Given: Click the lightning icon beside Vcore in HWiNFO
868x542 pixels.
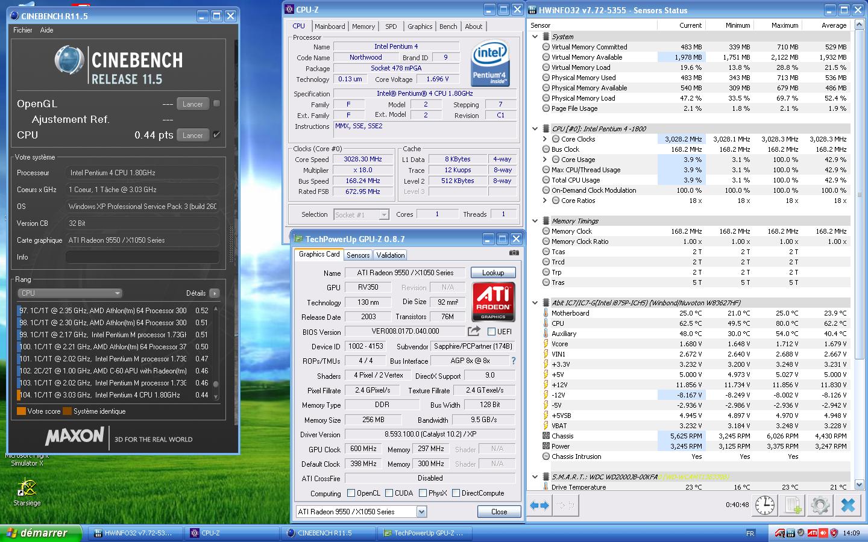Looking at the screenshot, I should (x=546, y=344).
